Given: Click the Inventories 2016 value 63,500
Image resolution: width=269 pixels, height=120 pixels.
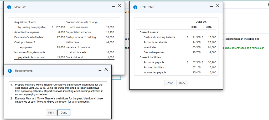Looking at the screenshot, I should tap(196, 47).
